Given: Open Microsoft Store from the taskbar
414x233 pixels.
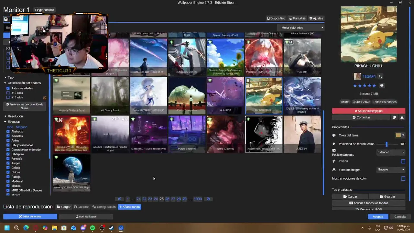Looking at the screenshot, I should pyautogui.click(x=64, y=228).
